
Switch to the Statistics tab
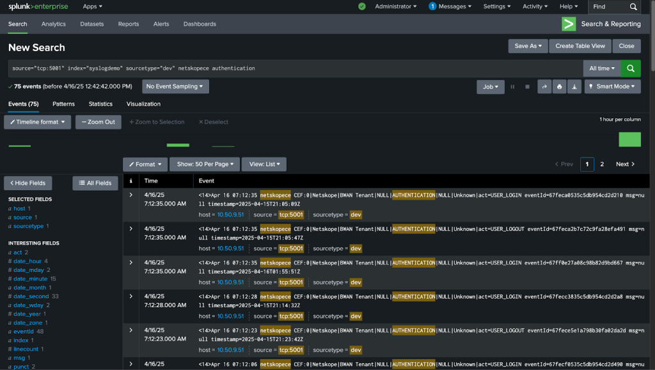[x=100, y=104]
